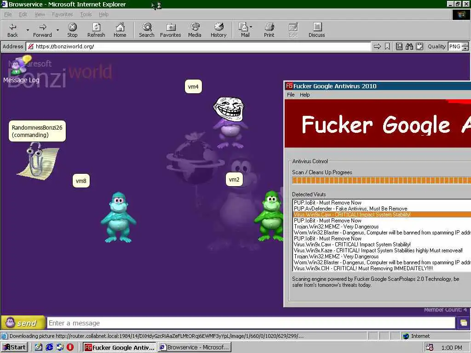Open Internet Explorer from quick launch
The width and height of the screenshot is (471, 353).
pyautogui.click(x=49, y=347)
